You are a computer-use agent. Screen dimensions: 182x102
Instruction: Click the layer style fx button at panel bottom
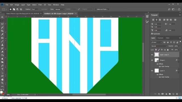pos(159,94)
